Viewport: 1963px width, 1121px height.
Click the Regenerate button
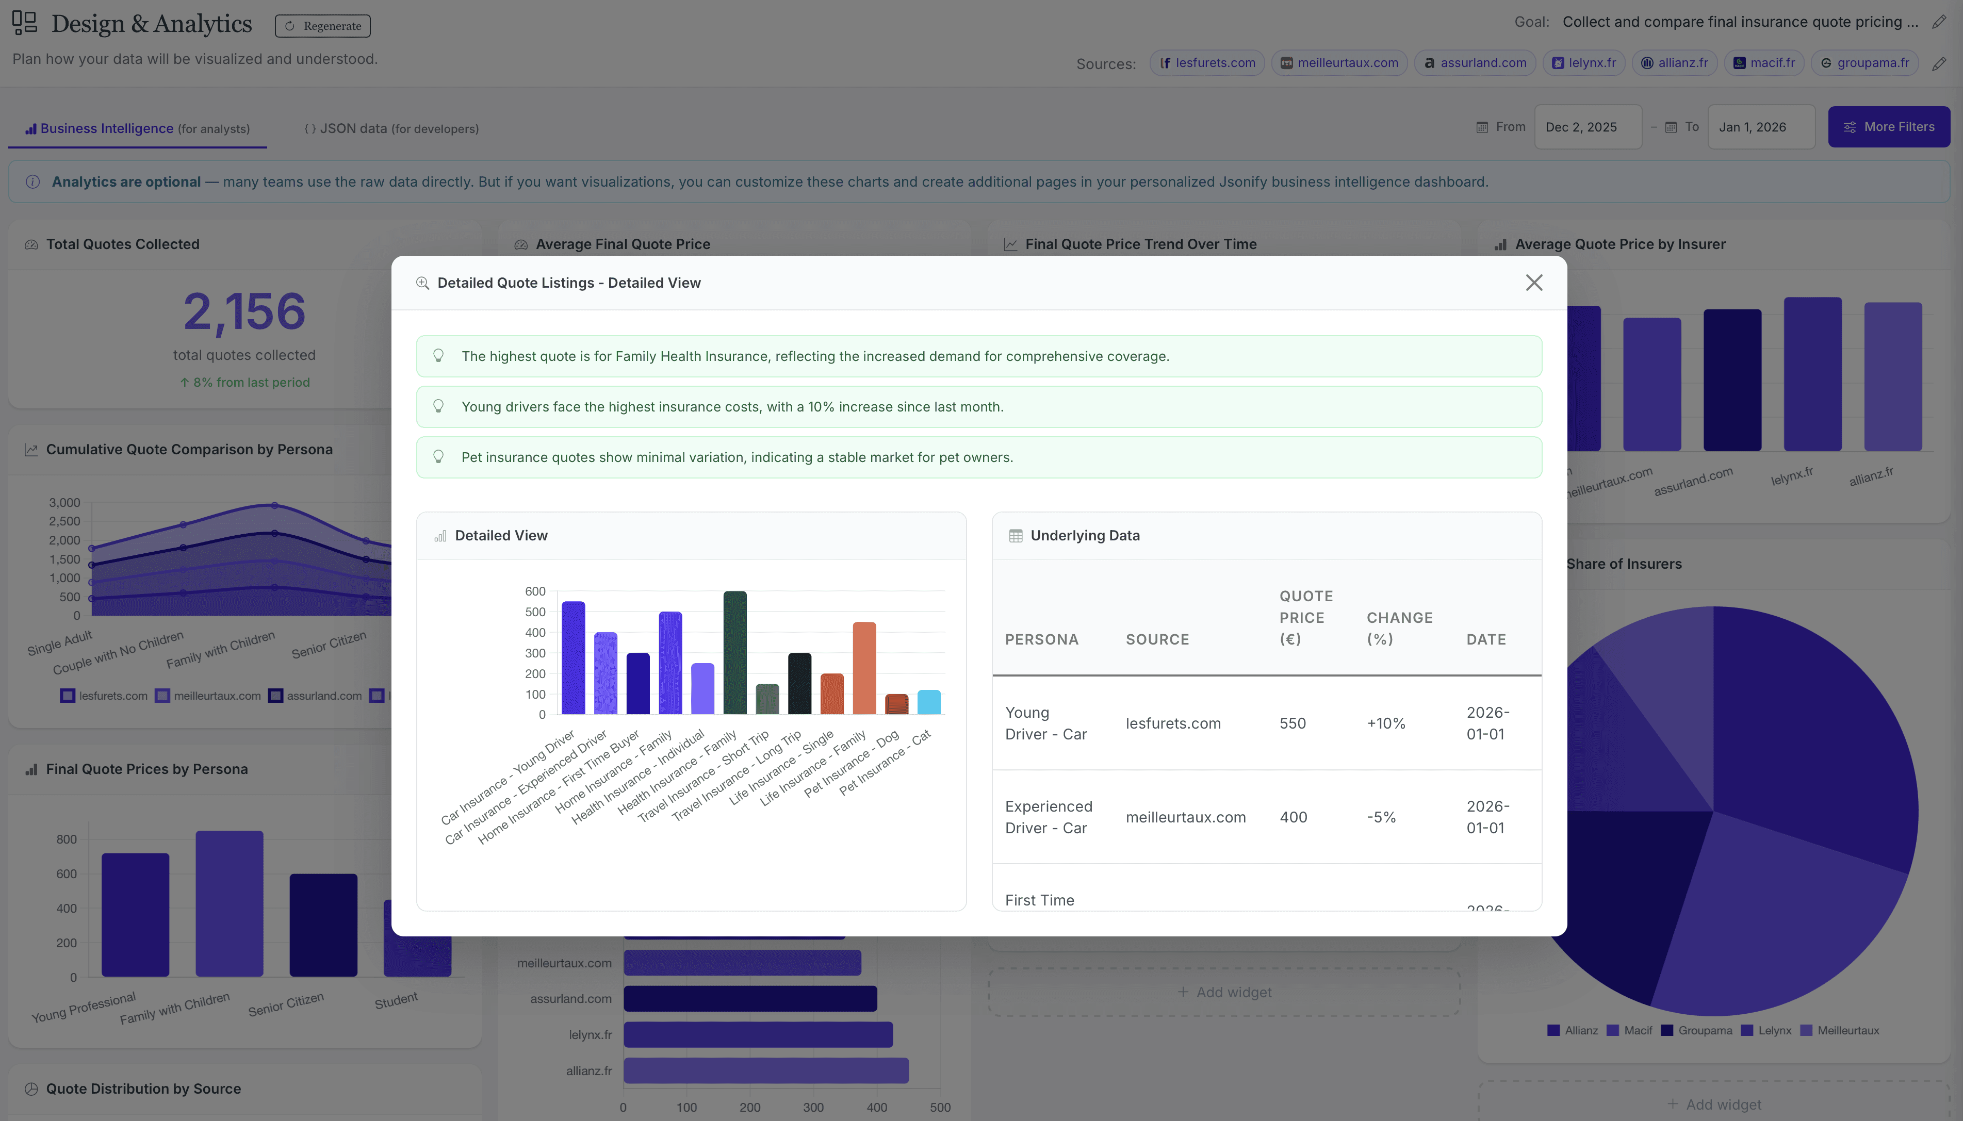(323, 26)
